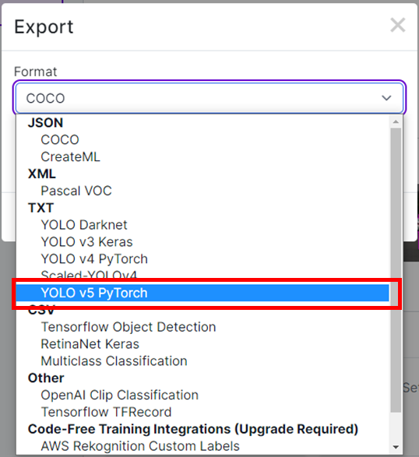Viewport: 419px width, 457px height.
Task: Click the dropdown list scrollbar thumb
Action: (x=396, y=270)
